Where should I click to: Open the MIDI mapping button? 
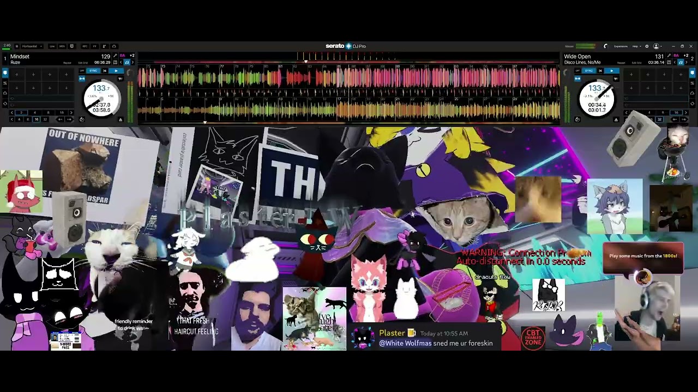coord(62,46)
